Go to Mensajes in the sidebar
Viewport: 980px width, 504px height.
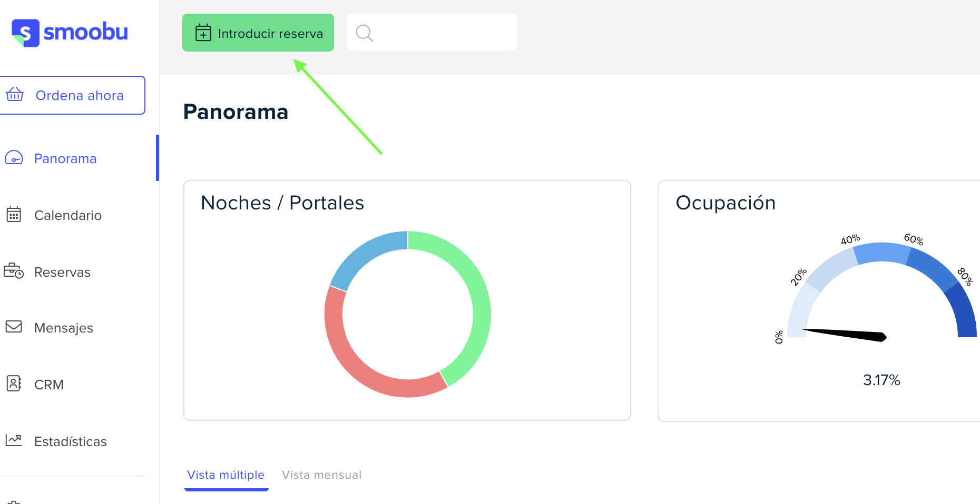pyautogui.click(x=64, y=328)
